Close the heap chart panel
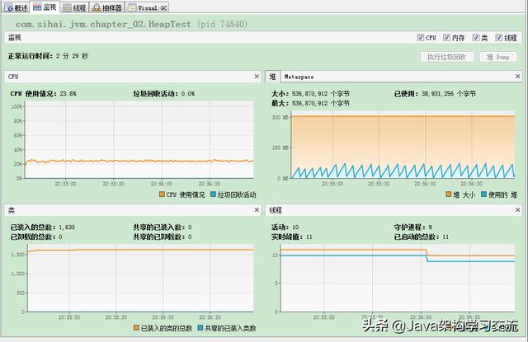 click(x=517, y=77)
